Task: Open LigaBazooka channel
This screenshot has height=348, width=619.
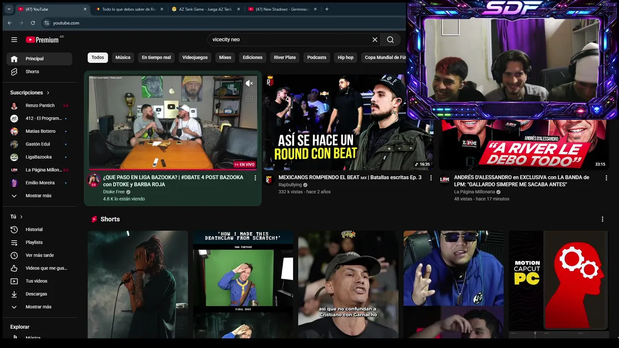Action: tap(39, 157)
